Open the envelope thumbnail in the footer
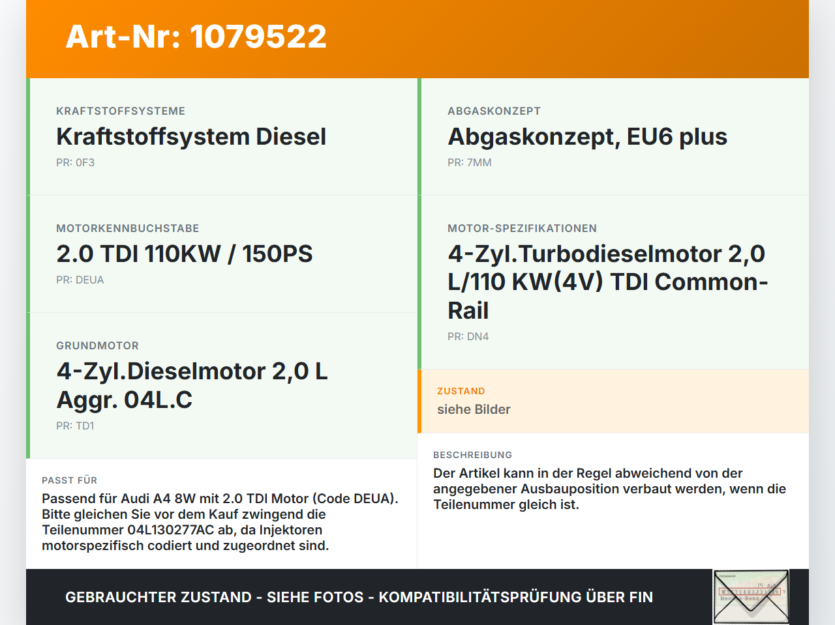Image resolution: width=835 pixels, height=625 pixels. [751, 597]
